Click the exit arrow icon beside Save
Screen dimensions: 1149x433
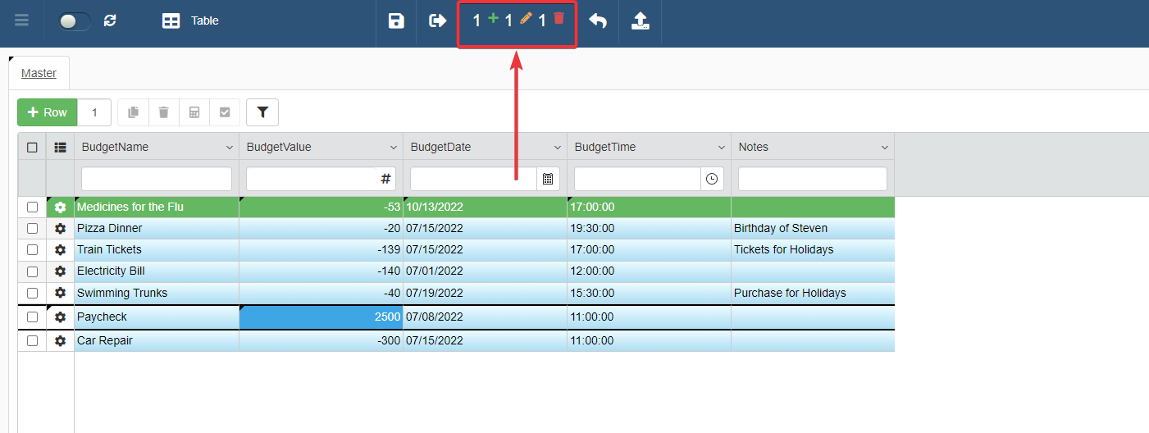point(437,21)
